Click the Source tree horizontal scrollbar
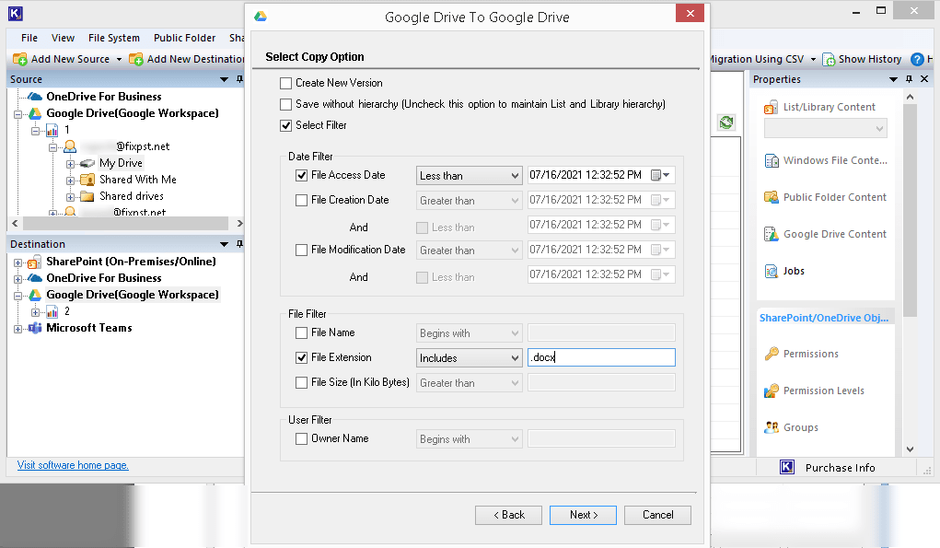 [x=126, y=223]
